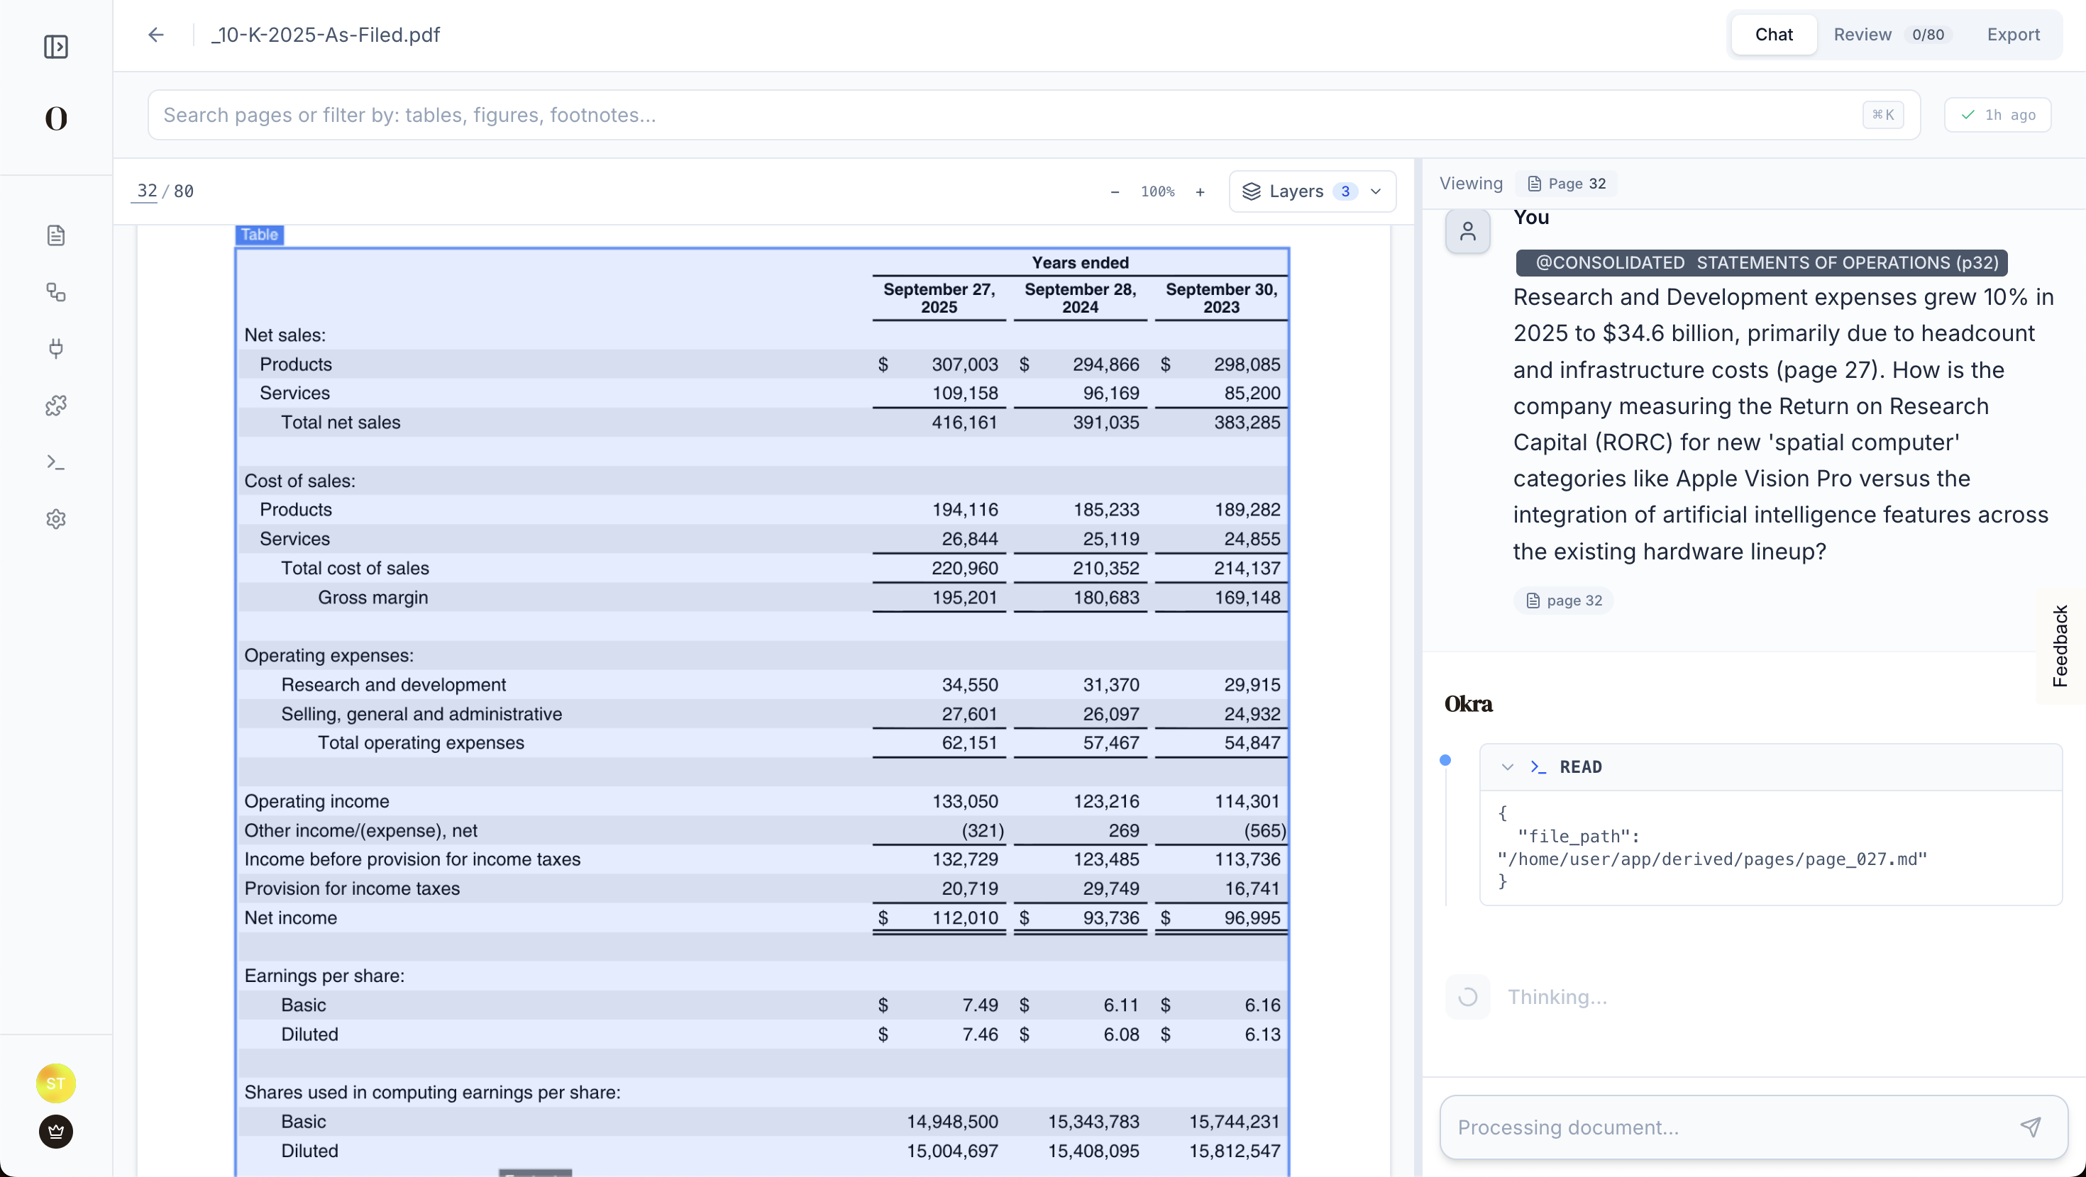The height and width of the screenshot is (1177, 2086).
Task: Click the ST user avatar
Action: (56, 1083)
